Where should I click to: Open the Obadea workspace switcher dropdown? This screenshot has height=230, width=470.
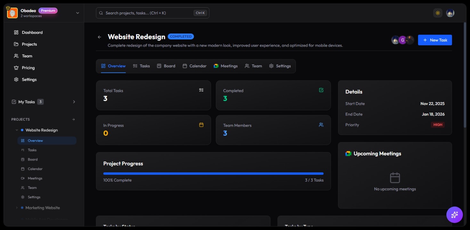[77, 13]
